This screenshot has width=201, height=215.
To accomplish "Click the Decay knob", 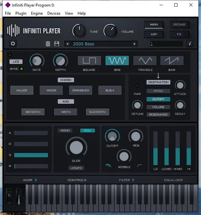I will click(x=180, y=105).
